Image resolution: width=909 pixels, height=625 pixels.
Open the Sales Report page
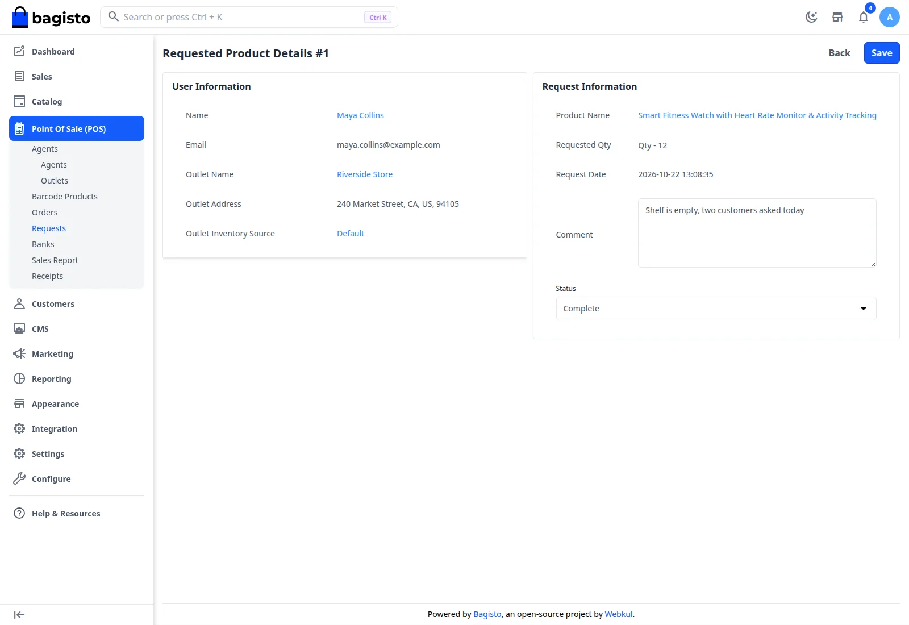click(x=55, y=260)
